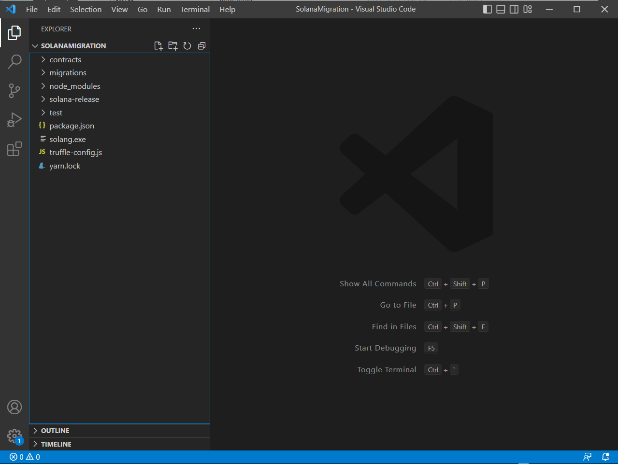Open the Terminal menu
Viewport: 618px width, 464px height.
click(x=195, y=9)
